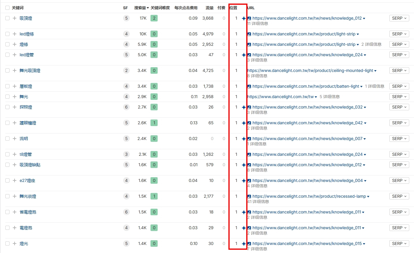414x253 pixels.
Task: Click the 关键词难度 column header
Action: 160,8
